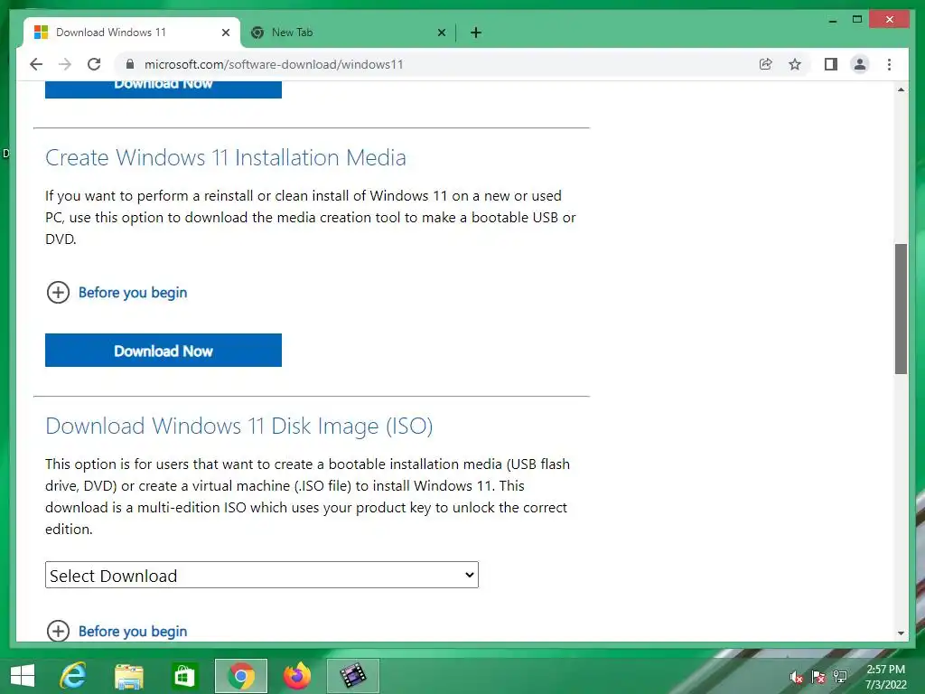Open the Chrome profile avatar
This screenshot has width=925, height=694.
click(x=860, y=64)
